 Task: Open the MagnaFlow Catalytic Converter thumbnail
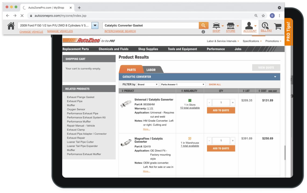click(126, 142)
